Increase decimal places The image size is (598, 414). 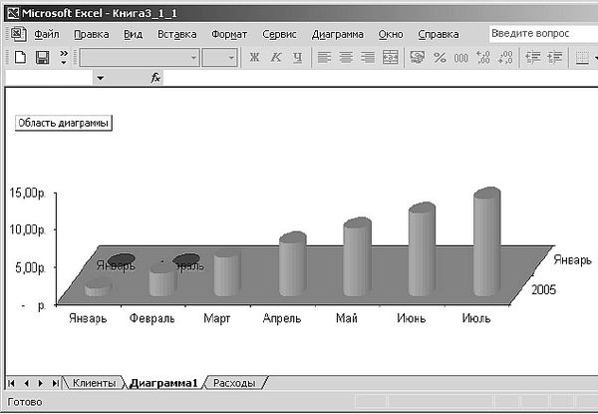click(483, 58)
